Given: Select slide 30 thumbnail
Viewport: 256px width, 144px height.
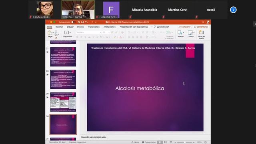Looking at the screenshot, I should [x=63, y=124].
